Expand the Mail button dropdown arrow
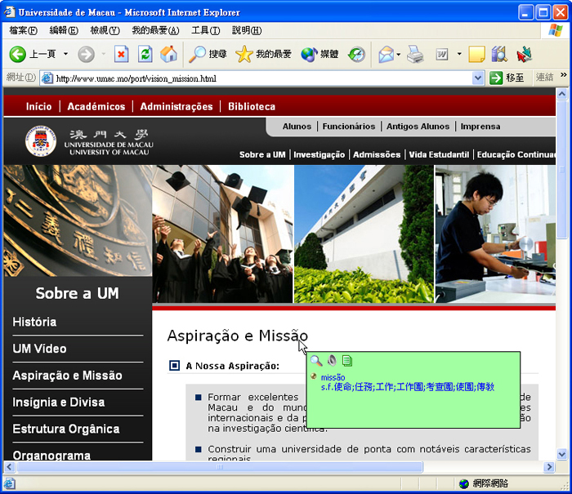Image resolution: width=572 pixels, height=494 pixels. click(399, 55)
